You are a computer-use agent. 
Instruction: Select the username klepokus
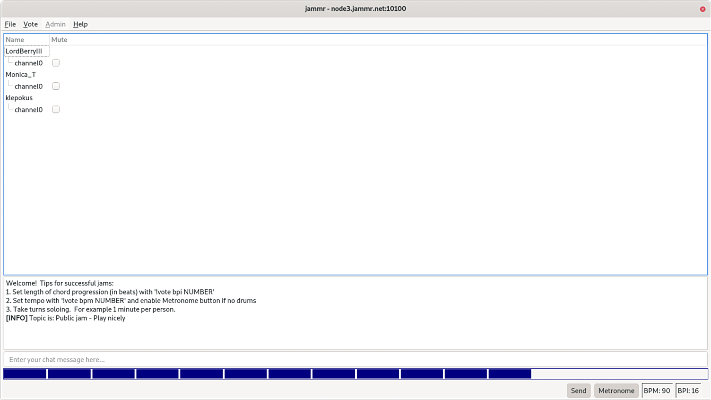pyautogui.click(x=19, y=97)
